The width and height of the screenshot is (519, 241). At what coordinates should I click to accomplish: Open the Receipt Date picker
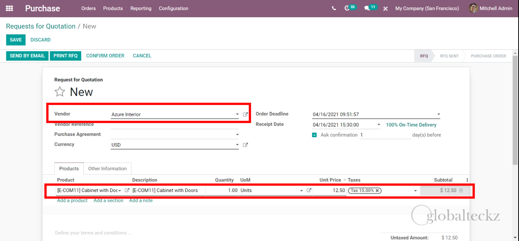[x=347, y=125]
